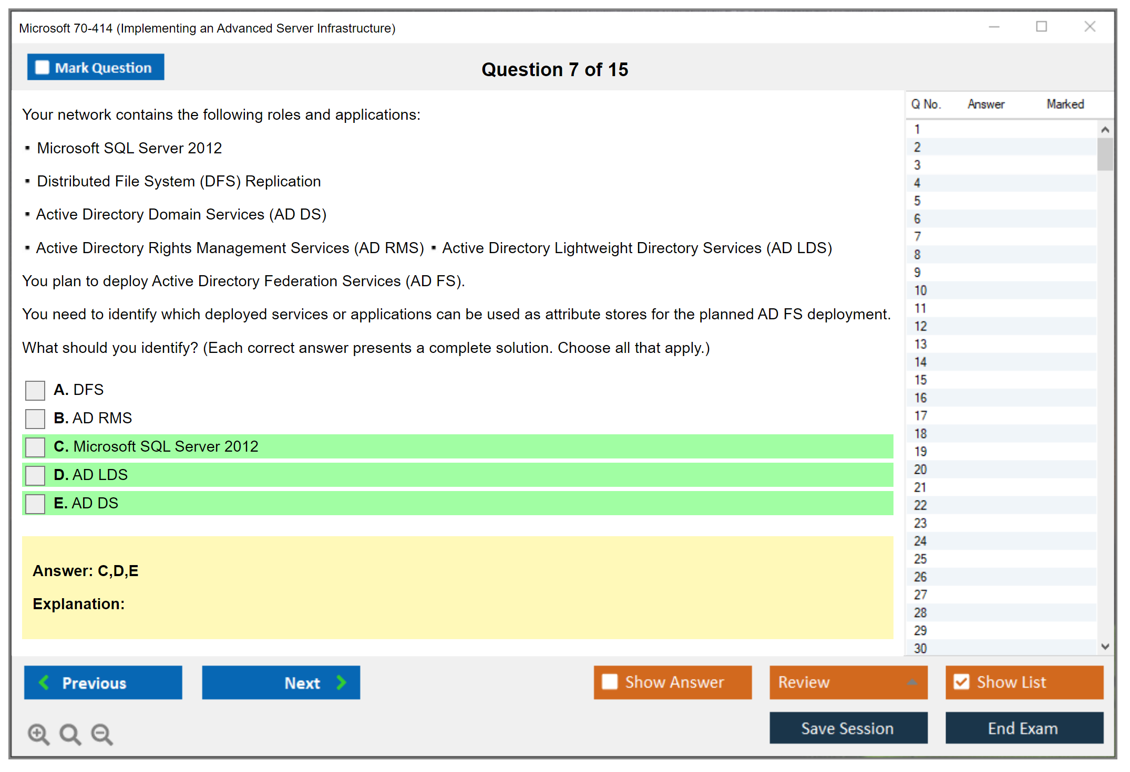This screenshot has width=1130, height=772.
Task: Click the zoom out magnifier icon
Action: pyautogui.click(x=101, y=734)
